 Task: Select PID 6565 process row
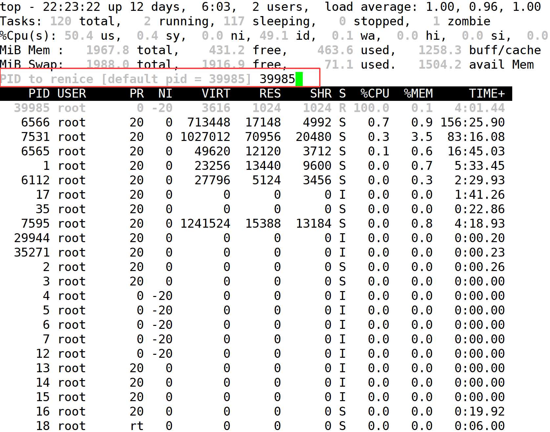click(x=256, y=151)
